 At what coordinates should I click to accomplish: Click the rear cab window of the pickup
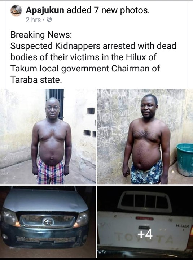tap(144, 201)
